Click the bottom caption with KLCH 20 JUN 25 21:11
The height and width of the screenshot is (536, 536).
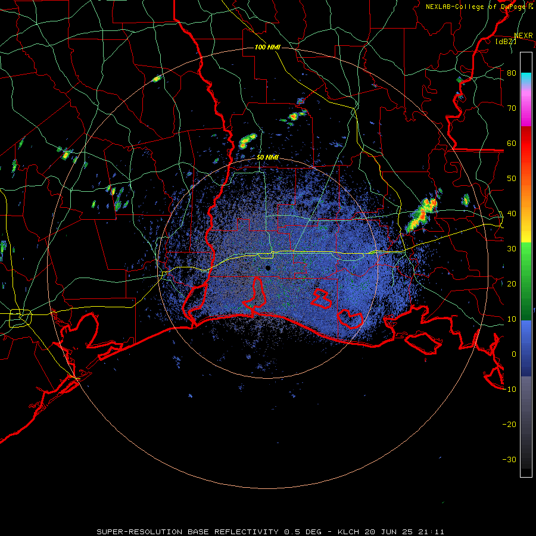point(270,532)
